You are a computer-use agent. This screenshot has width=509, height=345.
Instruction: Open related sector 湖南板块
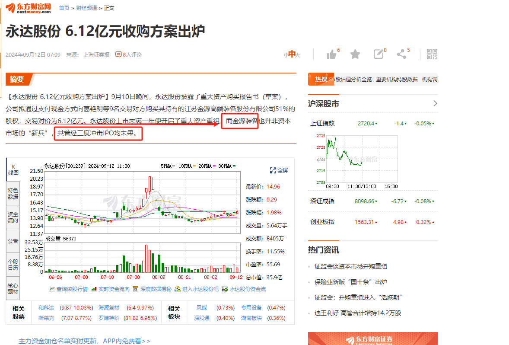251,318
